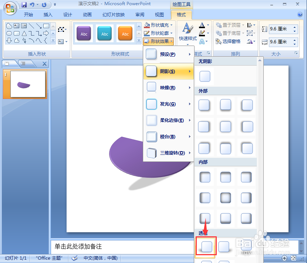
Task: Select slide 1 thumbnail
Action: 28,84
